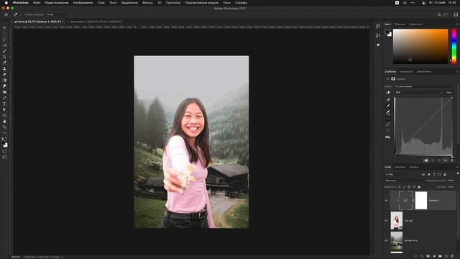Switch to the Коррекция panel tab
The height and width of the screenshot is (259, 460).
pos(406,72)
